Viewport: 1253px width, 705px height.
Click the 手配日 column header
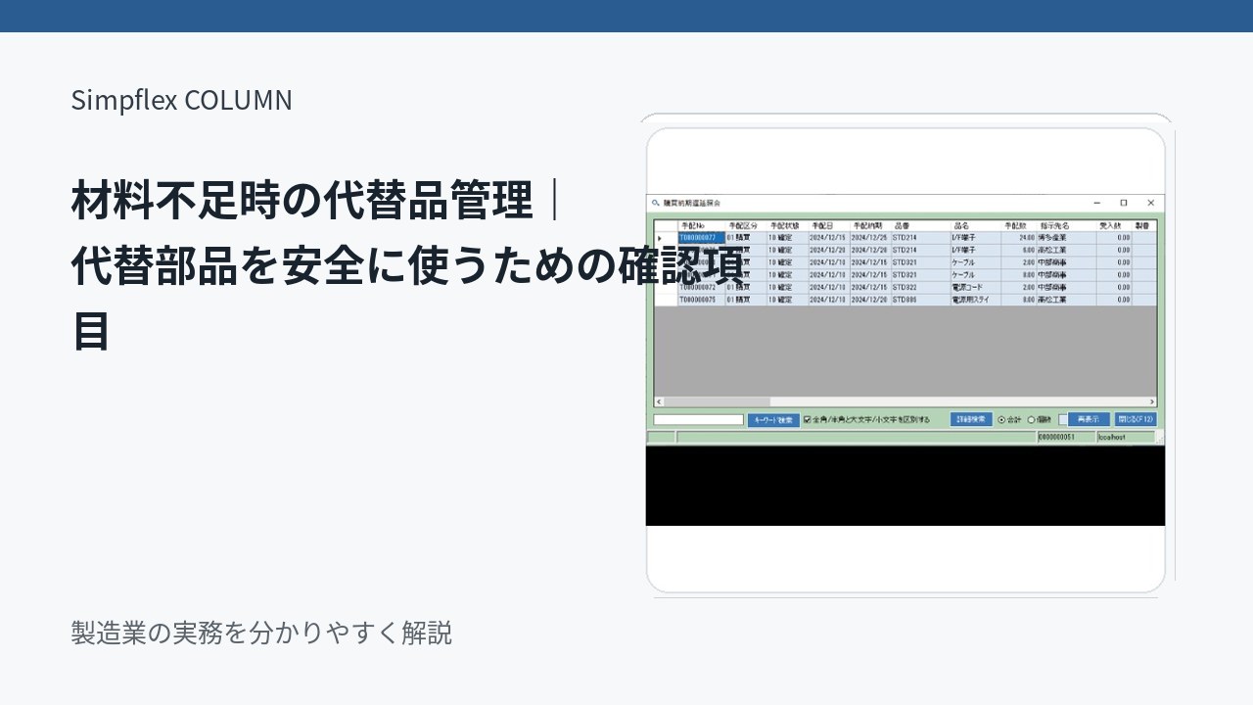click(x=829, y=226)
